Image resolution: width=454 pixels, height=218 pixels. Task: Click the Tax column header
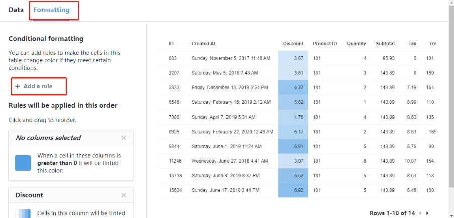coord(412,44)
